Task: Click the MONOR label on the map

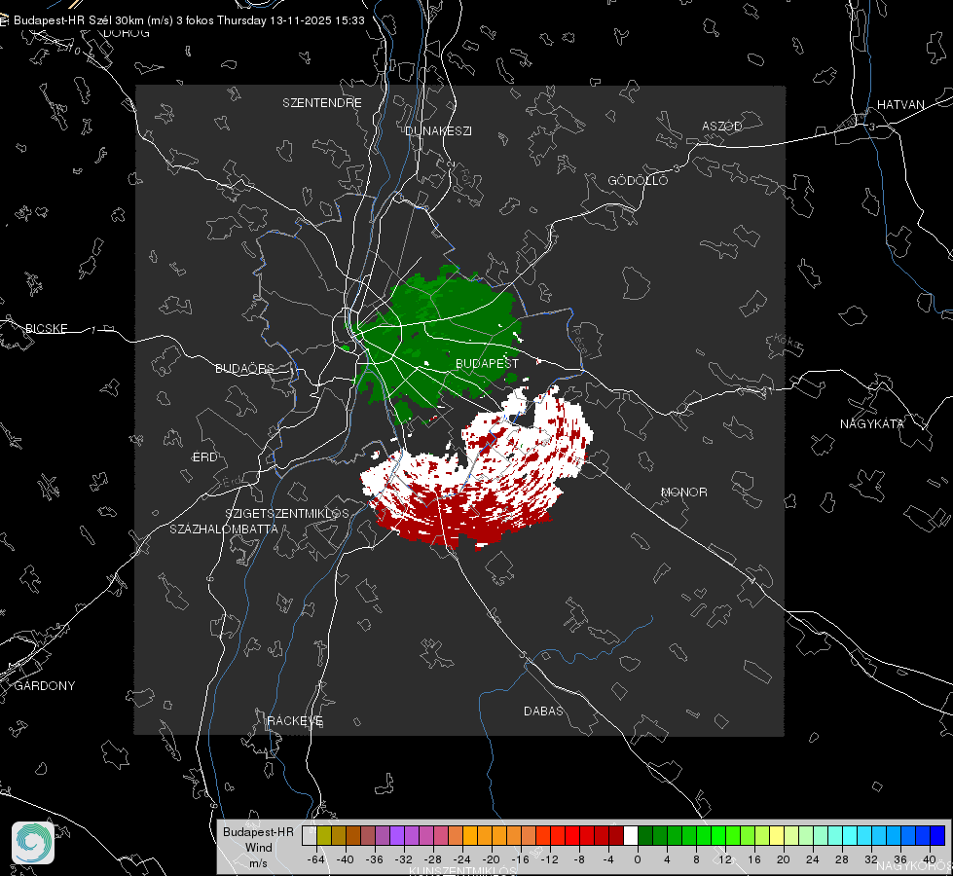Action: point(683,492)
